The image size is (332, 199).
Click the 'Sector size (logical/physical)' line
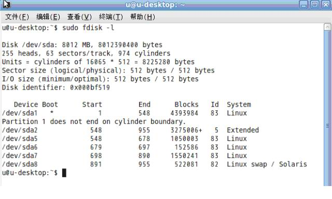tap(108, 70)
